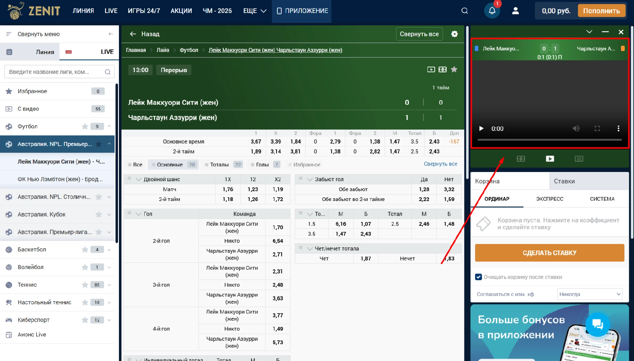Open С видео sidebar item
Viewport: 634px width, 361px height.
[57, 109]
